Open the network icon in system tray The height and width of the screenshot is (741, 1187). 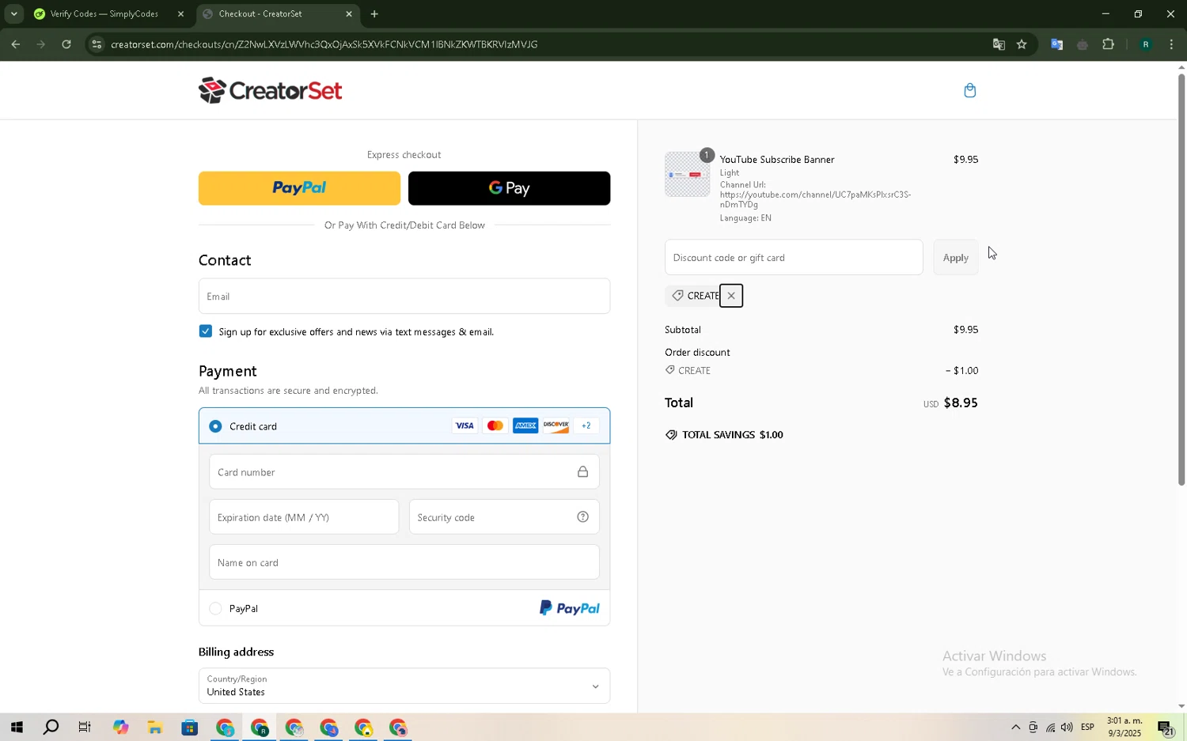1050,728
